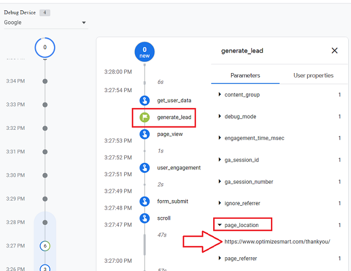
Task: Select the 3:32 PM timeline marker
Action: (x=45, y=128)
